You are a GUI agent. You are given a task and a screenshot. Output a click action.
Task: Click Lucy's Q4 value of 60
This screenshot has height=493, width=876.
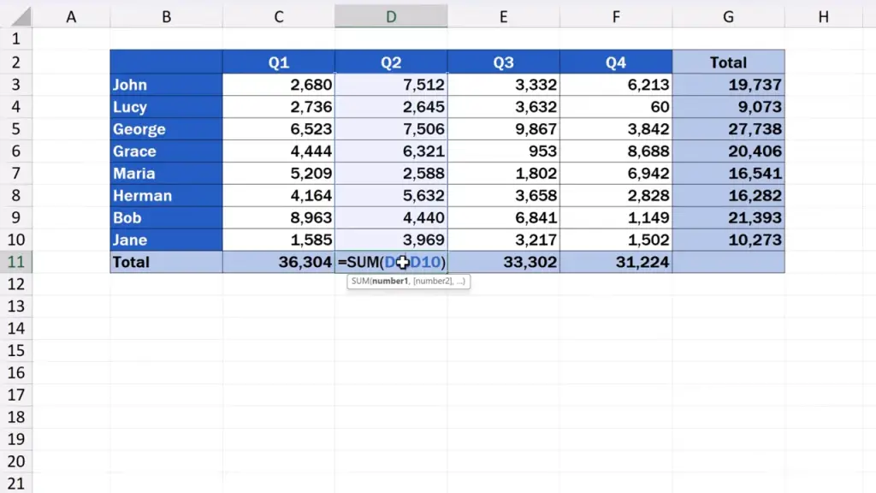point(616,107)
